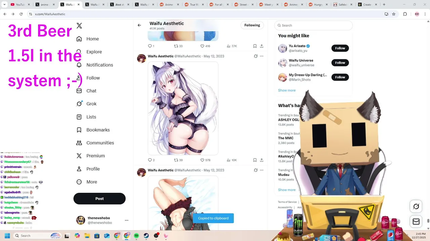The image size is (430, 241).
Task: Click the Following button
Action: coord(252,25)
